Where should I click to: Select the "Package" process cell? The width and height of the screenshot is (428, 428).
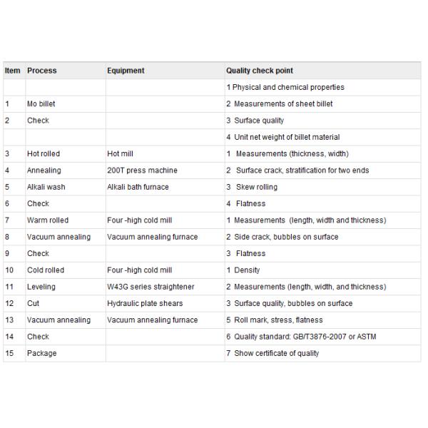pos(42,353)
